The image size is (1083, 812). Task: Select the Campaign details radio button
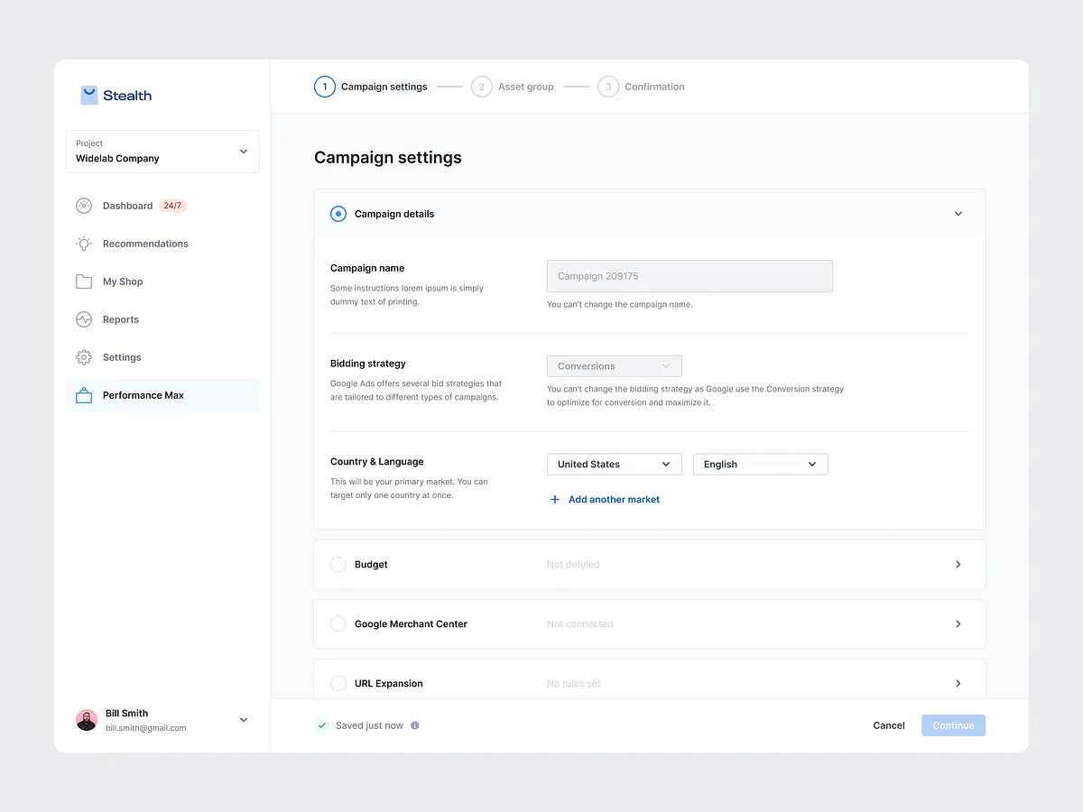click(x=338, y=213)
